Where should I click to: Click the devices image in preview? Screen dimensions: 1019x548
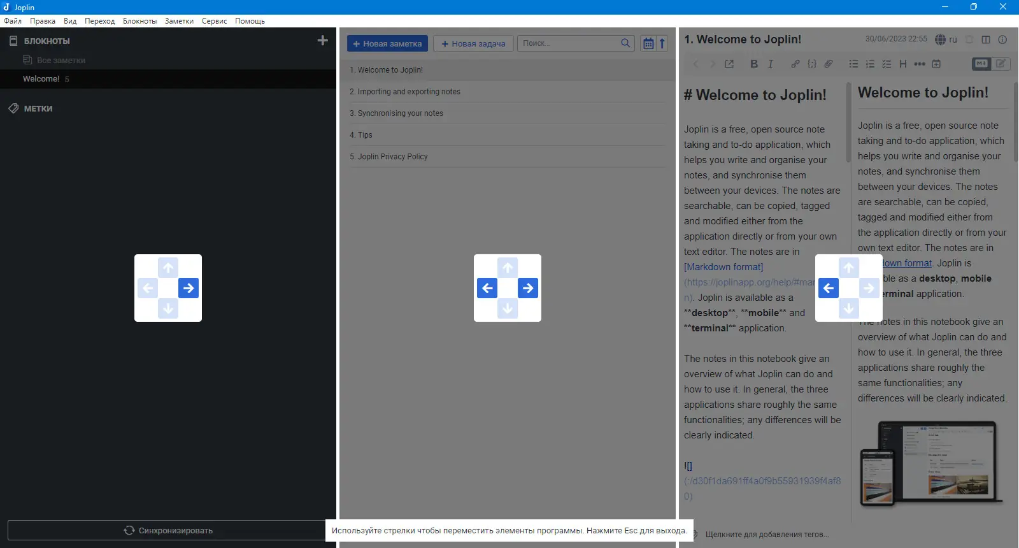(x=932, y=463)
